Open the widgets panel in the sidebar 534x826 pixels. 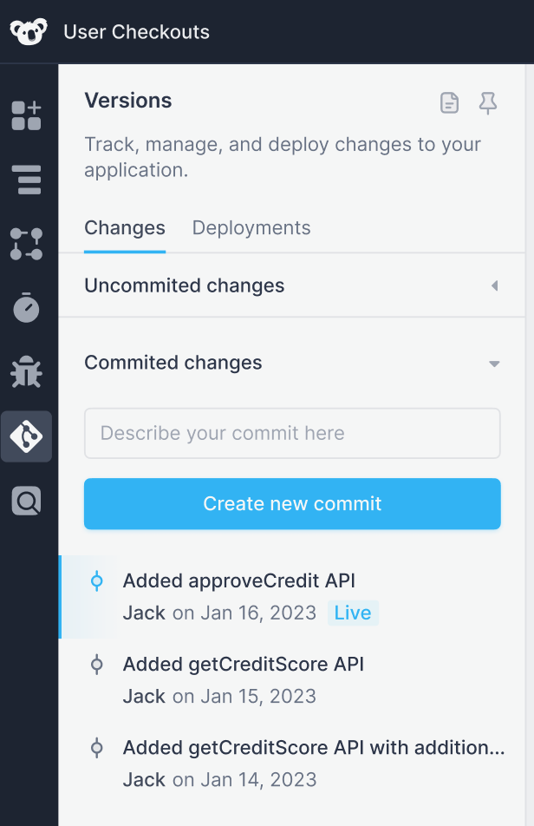coord(27,116)
